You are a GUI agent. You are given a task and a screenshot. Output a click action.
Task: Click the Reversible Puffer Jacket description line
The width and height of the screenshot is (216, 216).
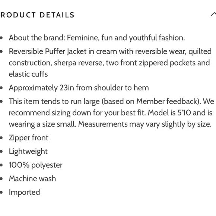(x=110, y=51)
